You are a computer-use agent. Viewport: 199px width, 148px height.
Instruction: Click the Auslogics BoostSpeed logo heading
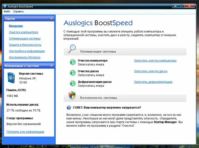98,23
